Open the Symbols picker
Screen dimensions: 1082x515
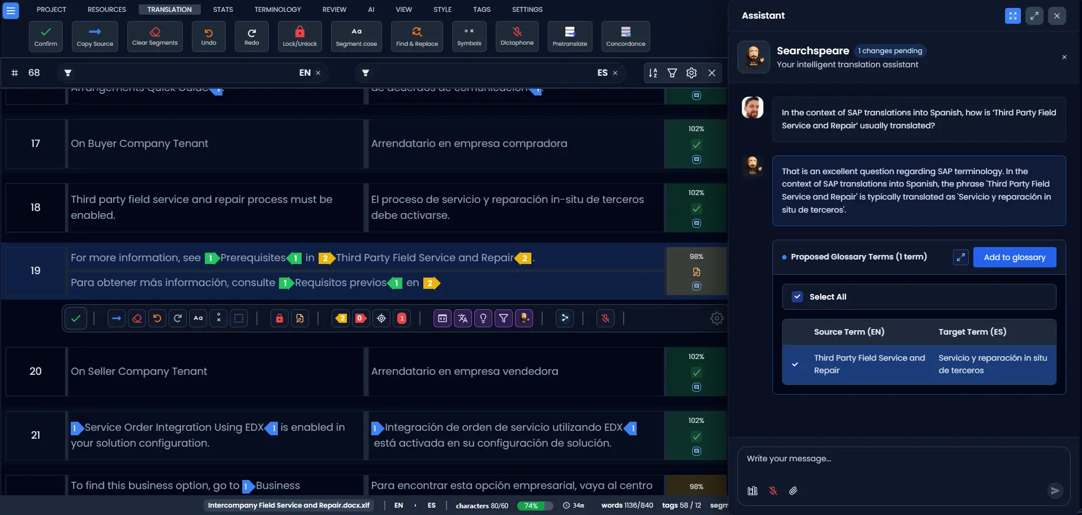click(469, 36)
